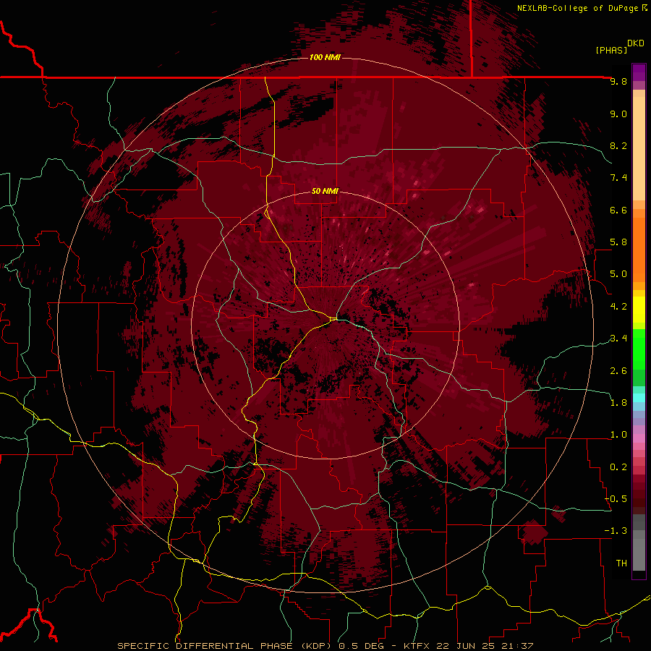Click the [PHAS] legend header
This screenshot has height=651, width=651.
pos(611,50)
